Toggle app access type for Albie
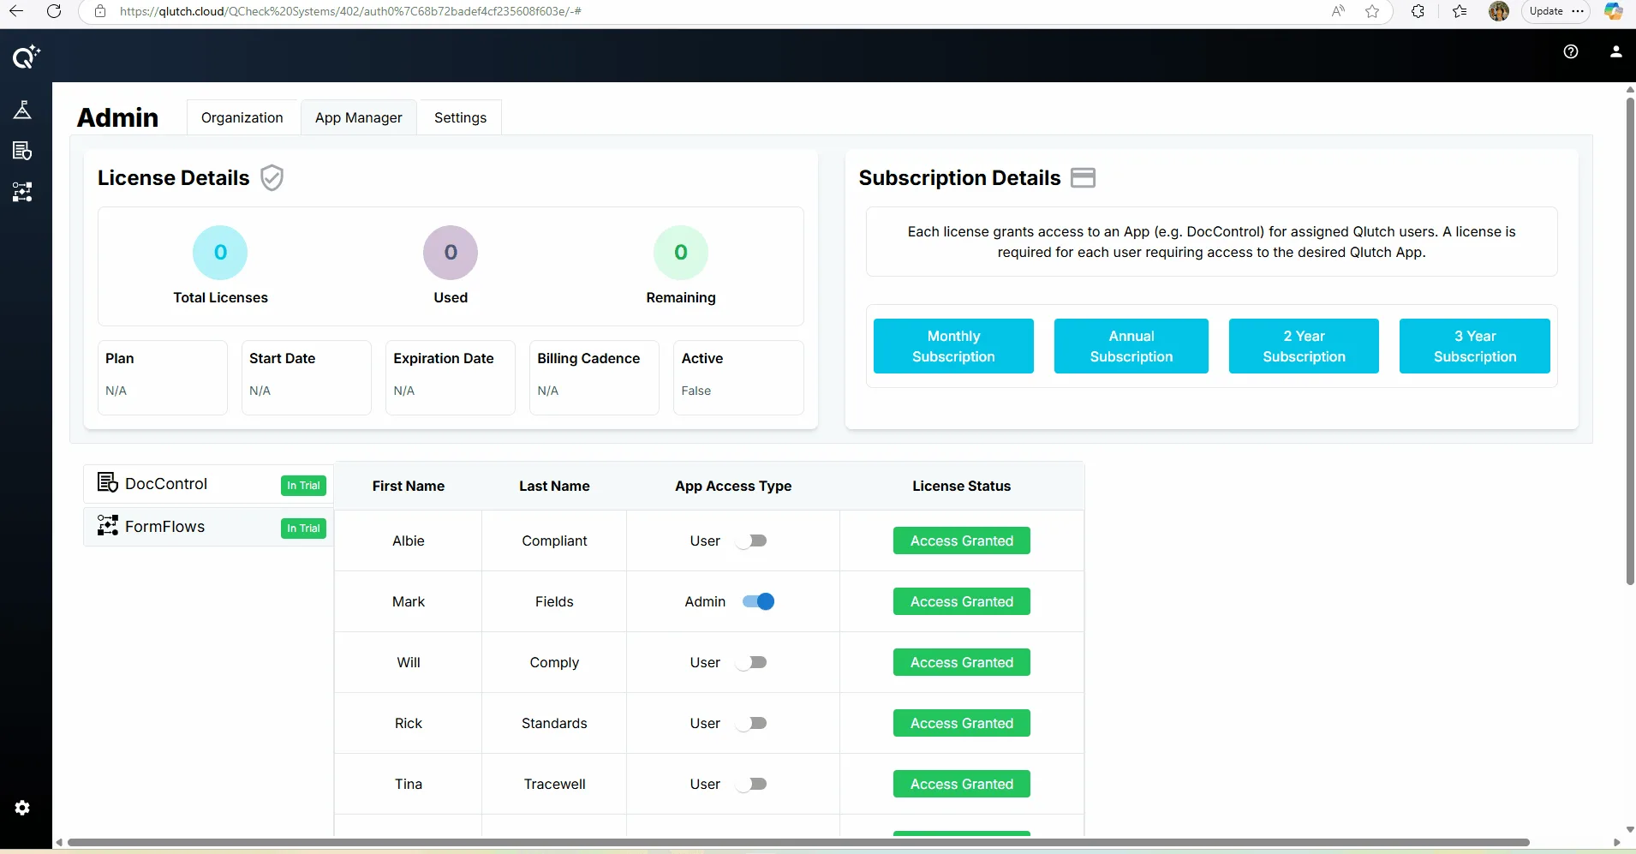1636x854 pixels. point(752,540)
